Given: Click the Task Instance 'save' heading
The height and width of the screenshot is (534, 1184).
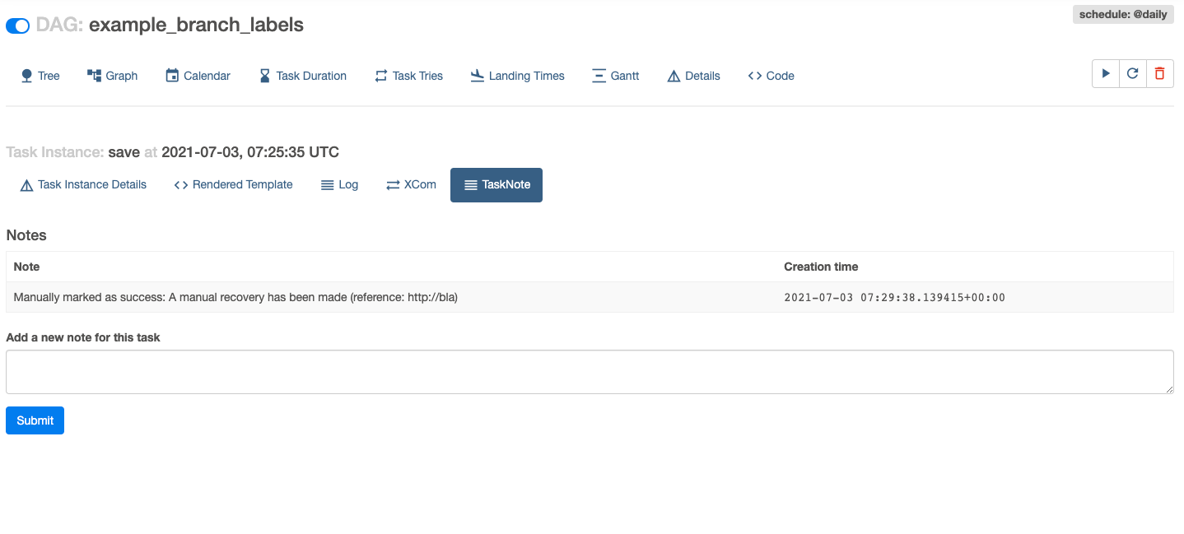Looking at the screenshot, I should [x=124, y=152].
